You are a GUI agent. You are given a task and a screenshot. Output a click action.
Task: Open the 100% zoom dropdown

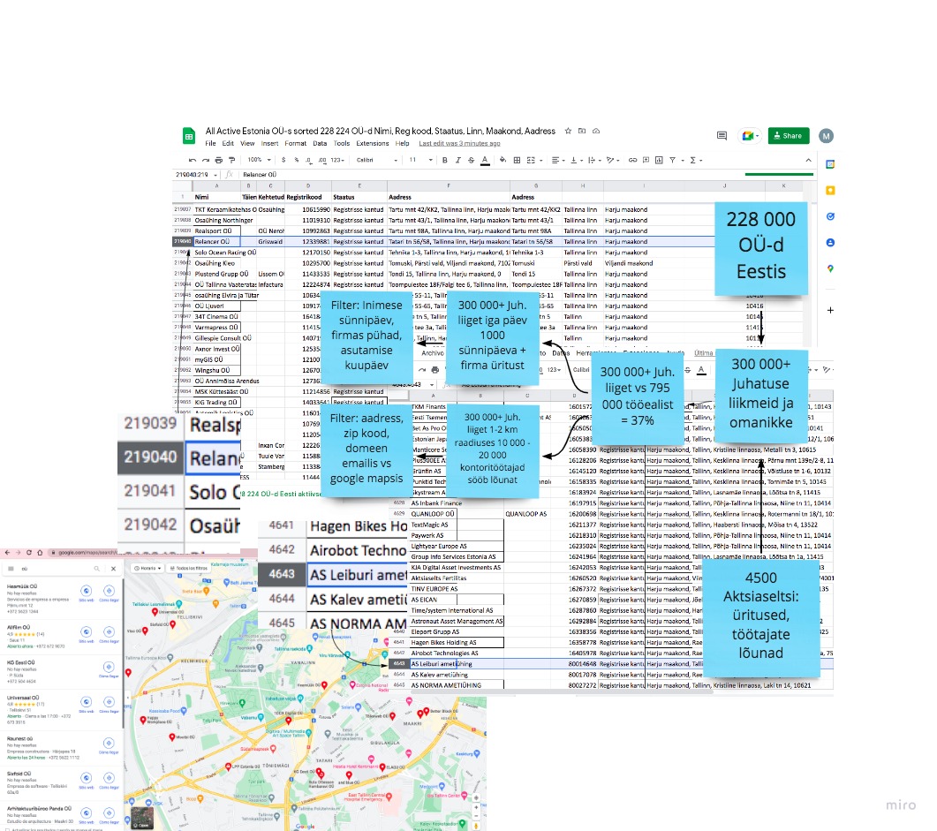(x=260, y=160)
